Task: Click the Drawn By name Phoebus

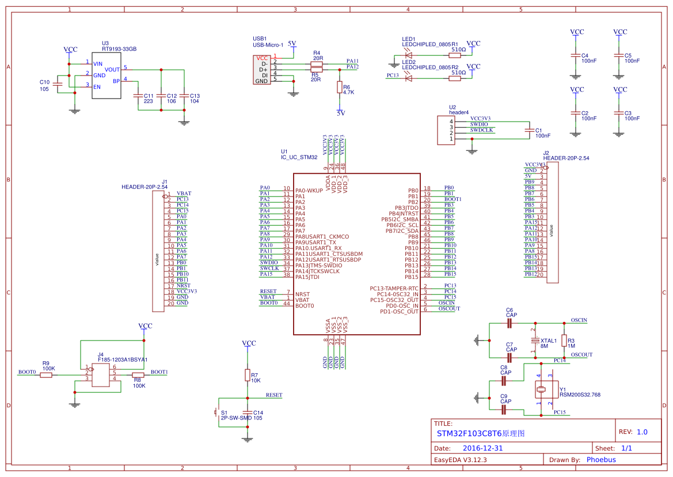Action: point(601,460)
